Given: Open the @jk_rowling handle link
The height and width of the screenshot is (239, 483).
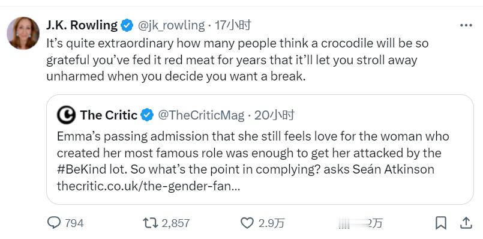Looking at the screenshot, I should coord(170,26).
